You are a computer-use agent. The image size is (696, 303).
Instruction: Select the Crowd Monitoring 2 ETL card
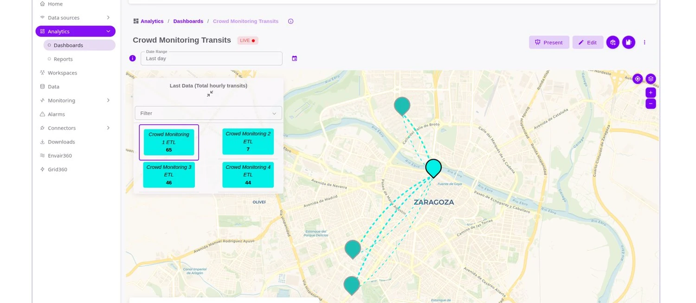pyautogui.click(x=248, y=142)
